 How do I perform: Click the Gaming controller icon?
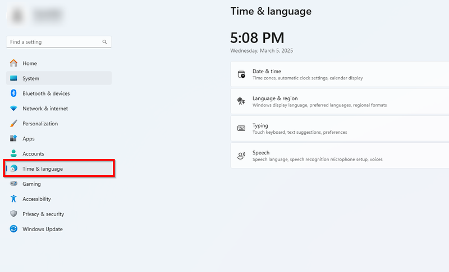click(13, 184)
